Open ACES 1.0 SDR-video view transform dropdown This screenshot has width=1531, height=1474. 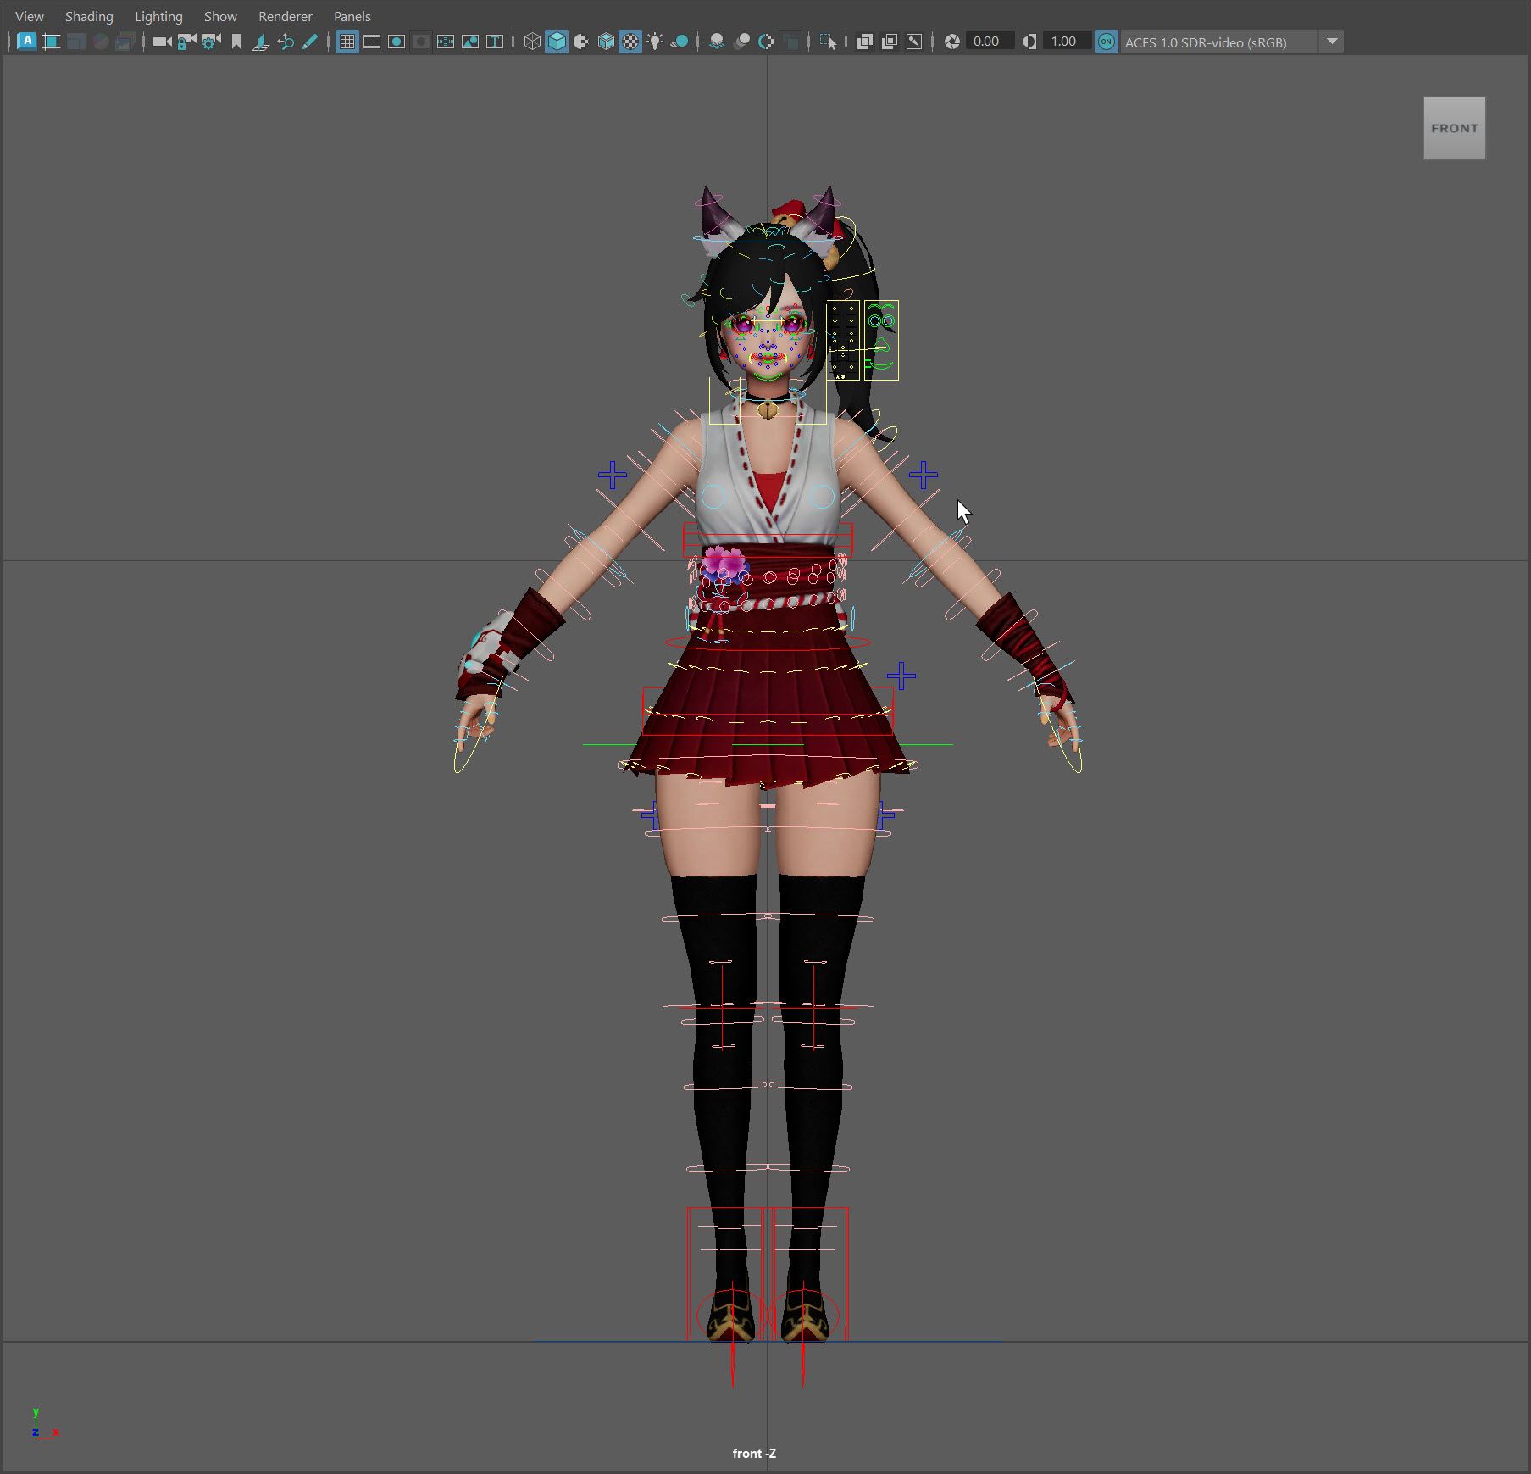pos(1332,42)
